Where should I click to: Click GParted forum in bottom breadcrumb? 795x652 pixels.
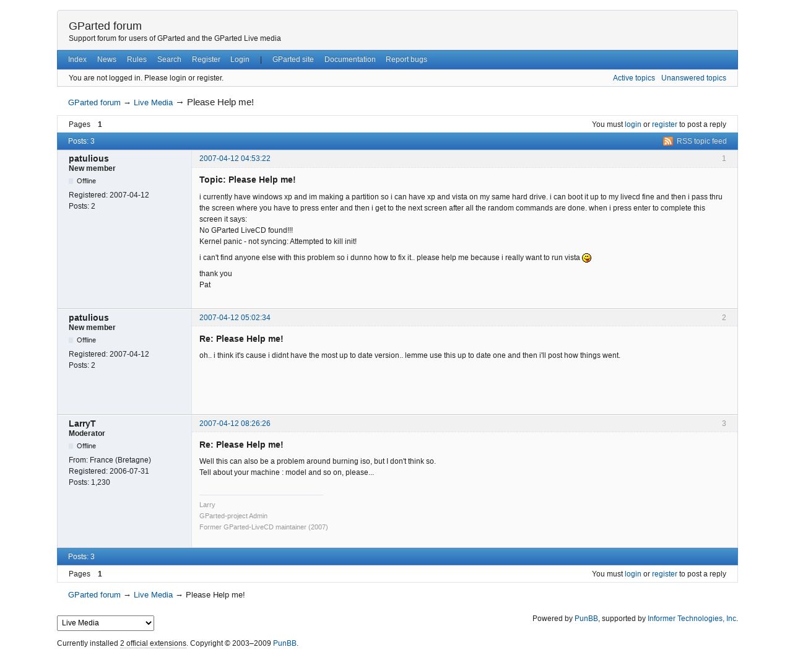(94, 595)
